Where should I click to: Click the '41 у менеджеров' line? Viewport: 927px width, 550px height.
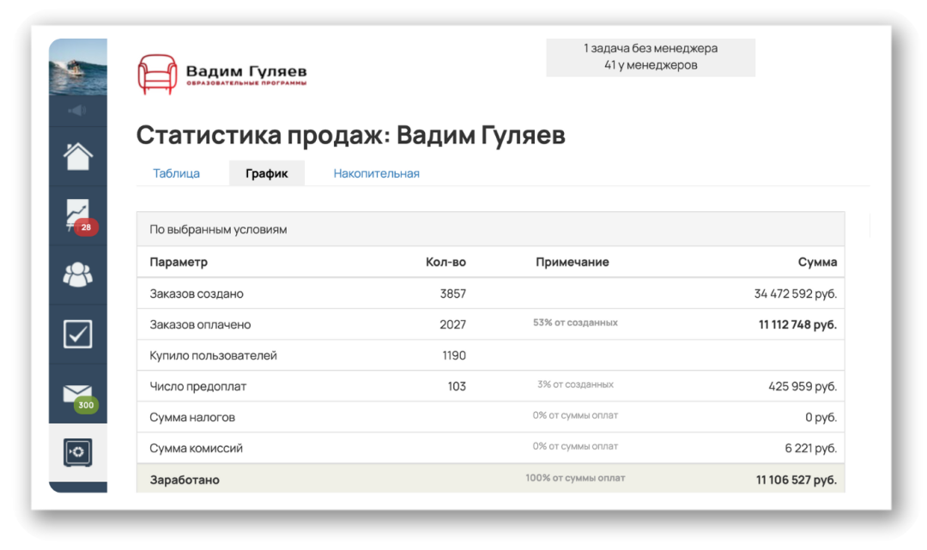(650, 65)
